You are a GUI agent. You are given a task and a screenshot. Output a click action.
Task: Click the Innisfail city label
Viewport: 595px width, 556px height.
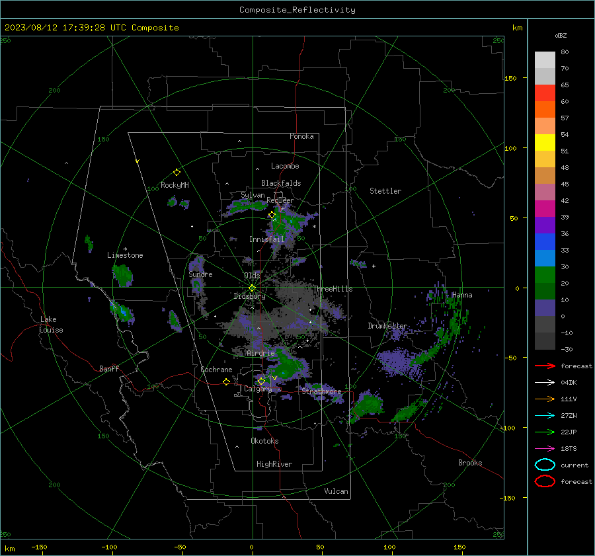266,239
